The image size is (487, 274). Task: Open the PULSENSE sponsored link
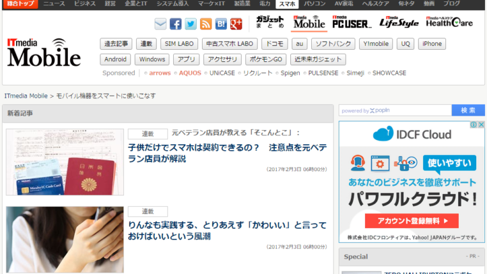coord(323,73)
